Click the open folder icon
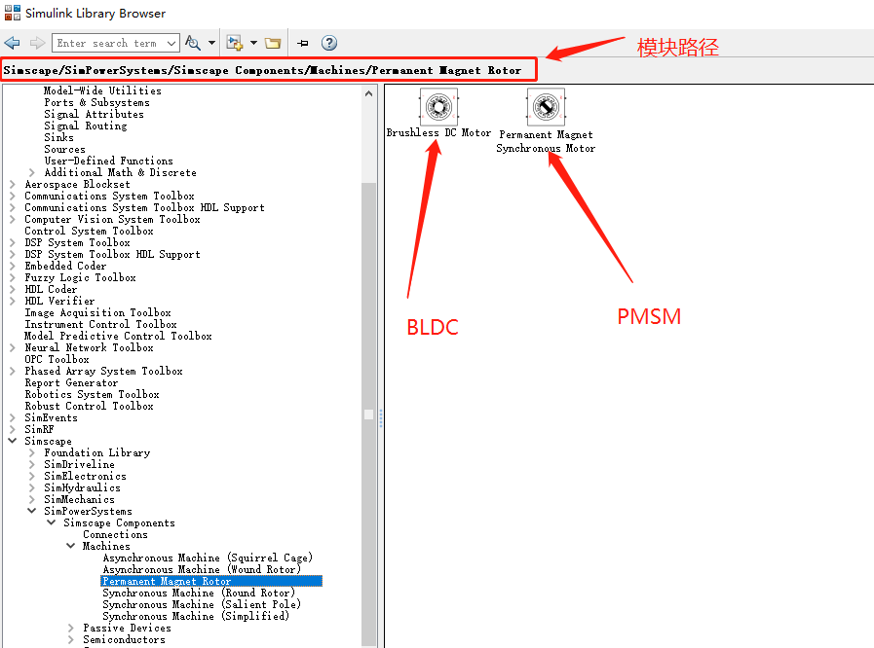This screenshot has height=648, width=874. (273, 43)
